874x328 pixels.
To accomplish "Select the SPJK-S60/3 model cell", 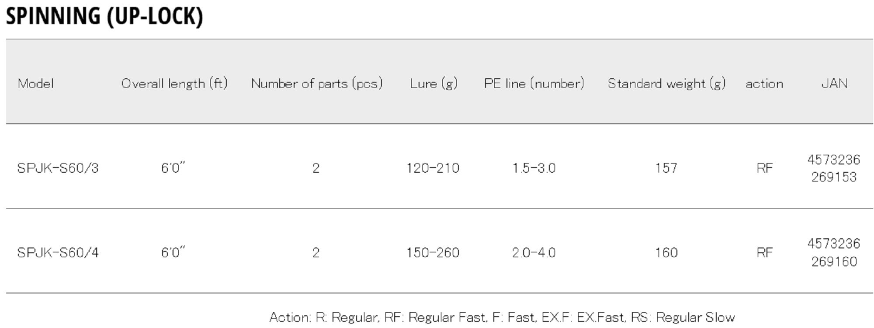I will point(58,168).
